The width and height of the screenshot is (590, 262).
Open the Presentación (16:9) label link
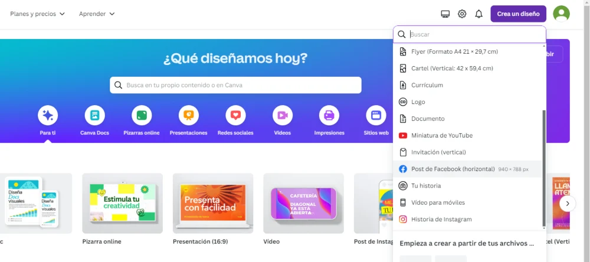tap(200, 242)
